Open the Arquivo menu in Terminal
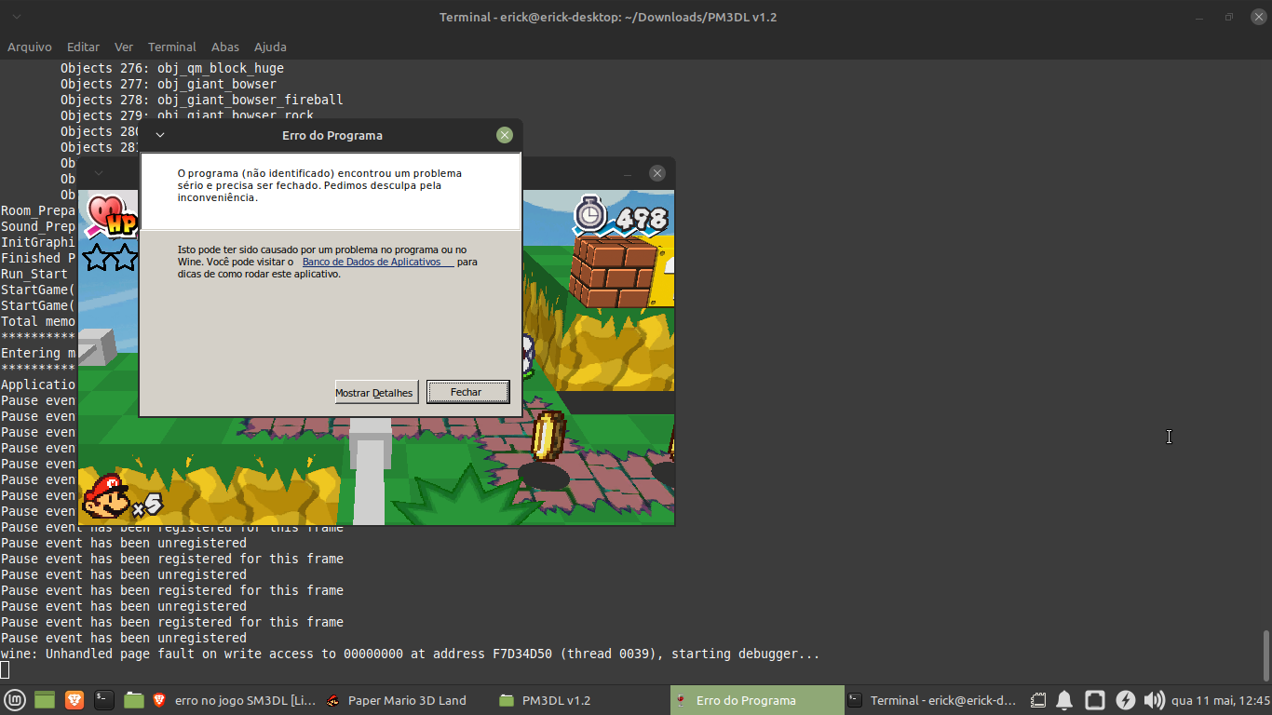Image resolution: width=1272 pixels, height=715 pixels. [30, 47]
